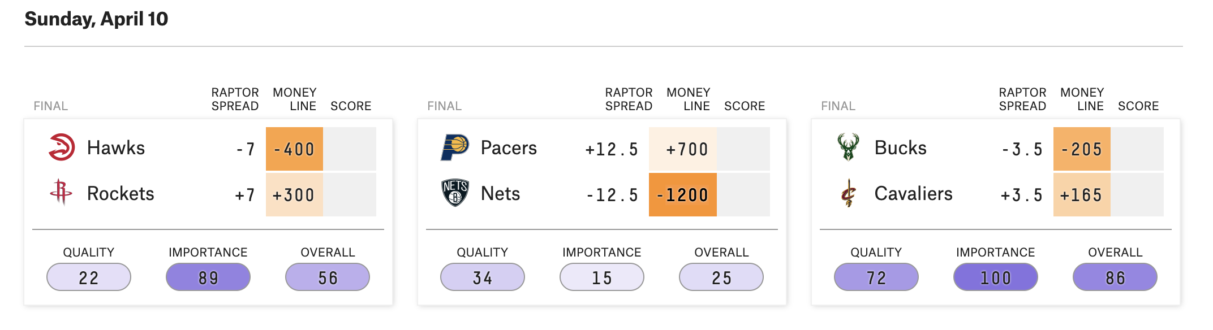The width and height of the screenshot is (1213, 330).
Task: Click the Quality 34 rating pill
Action: (x=482, y=277)
